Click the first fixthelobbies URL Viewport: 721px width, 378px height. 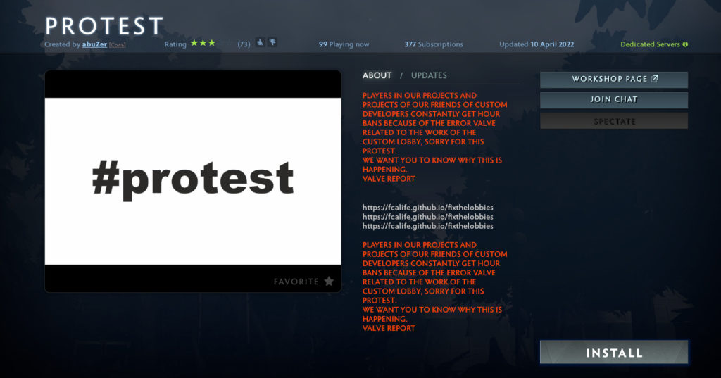point(427,208)
